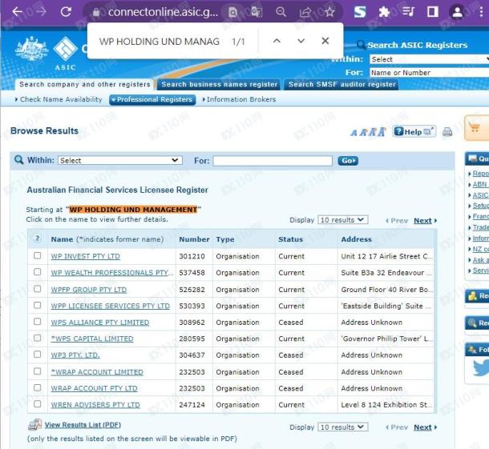Tick checkbox for WP3 PTY. LTD.
The image size is (489, 449).
[x=38, y=355]
